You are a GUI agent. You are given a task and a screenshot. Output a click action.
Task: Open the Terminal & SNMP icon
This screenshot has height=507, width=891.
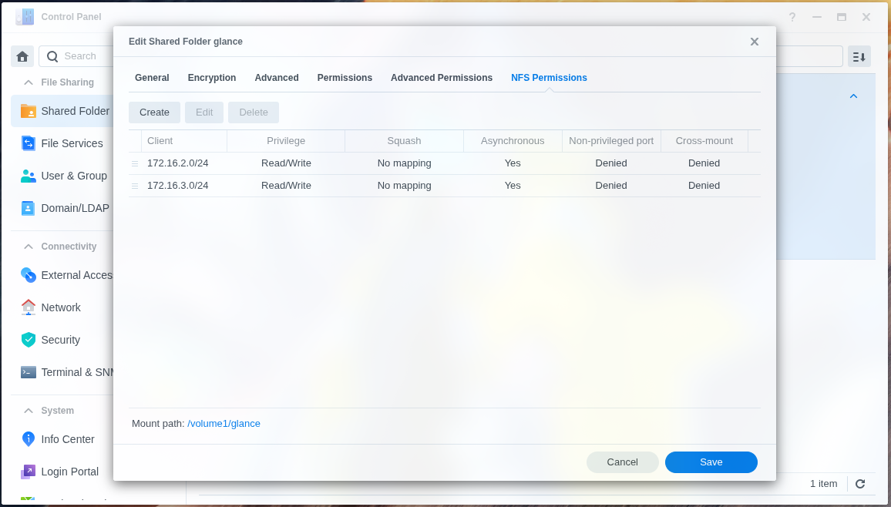coord(28,372)
